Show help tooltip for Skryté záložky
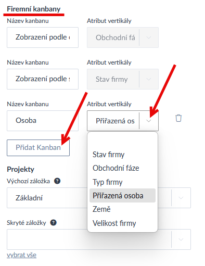 point(54,223)
